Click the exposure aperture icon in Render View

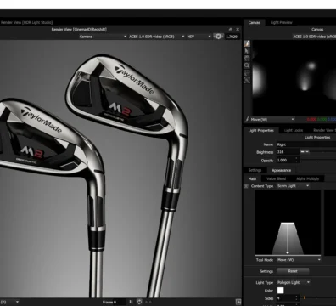pos(218,37)
